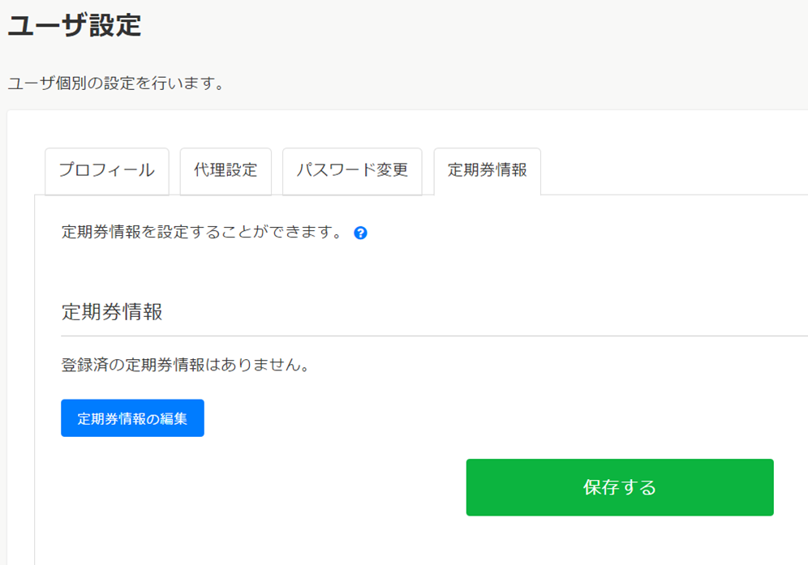Click the active commuter pass tab

pyautogui.click(x=488, y=171)
